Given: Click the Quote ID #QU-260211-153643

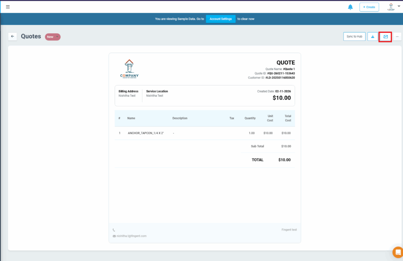Looking at the screenshot, I should pyautogui.click(x=281, y=73).
